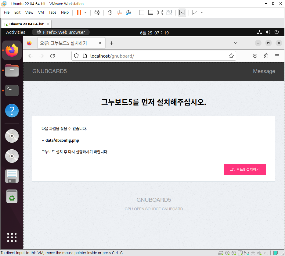Open the Firefox extensions panel
This screenshot has height=256, width=285.
(x=266, y=56)
